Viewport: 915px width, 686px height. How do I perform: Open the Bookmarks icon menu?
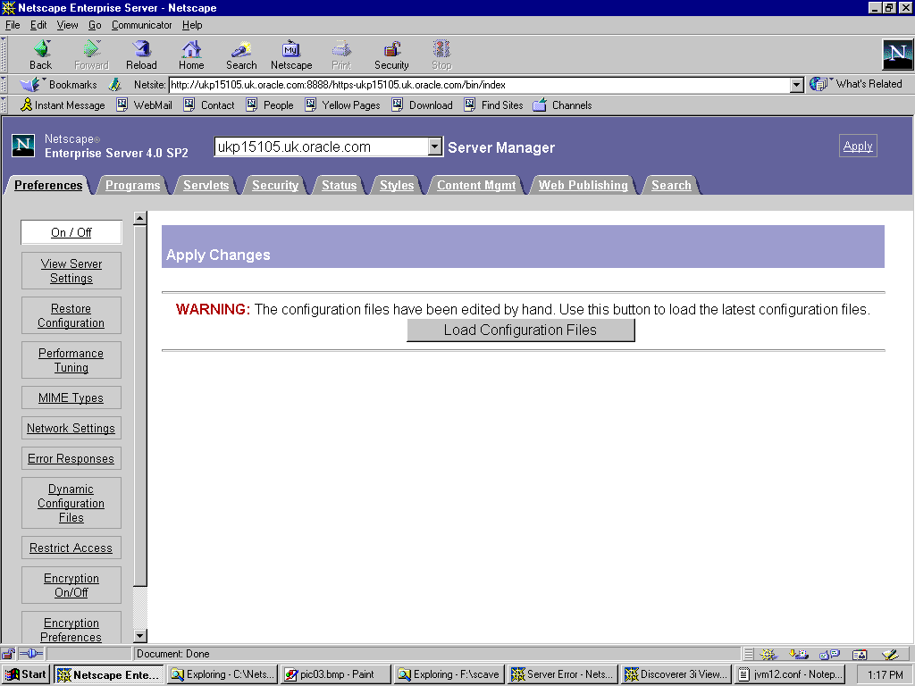pyautogui.click(x=58, y=85)
